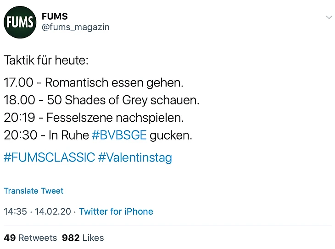Click the word "gucken" after the hashtag
The image size is (335, 249).
pyautogui.click(x=171, y=135)
